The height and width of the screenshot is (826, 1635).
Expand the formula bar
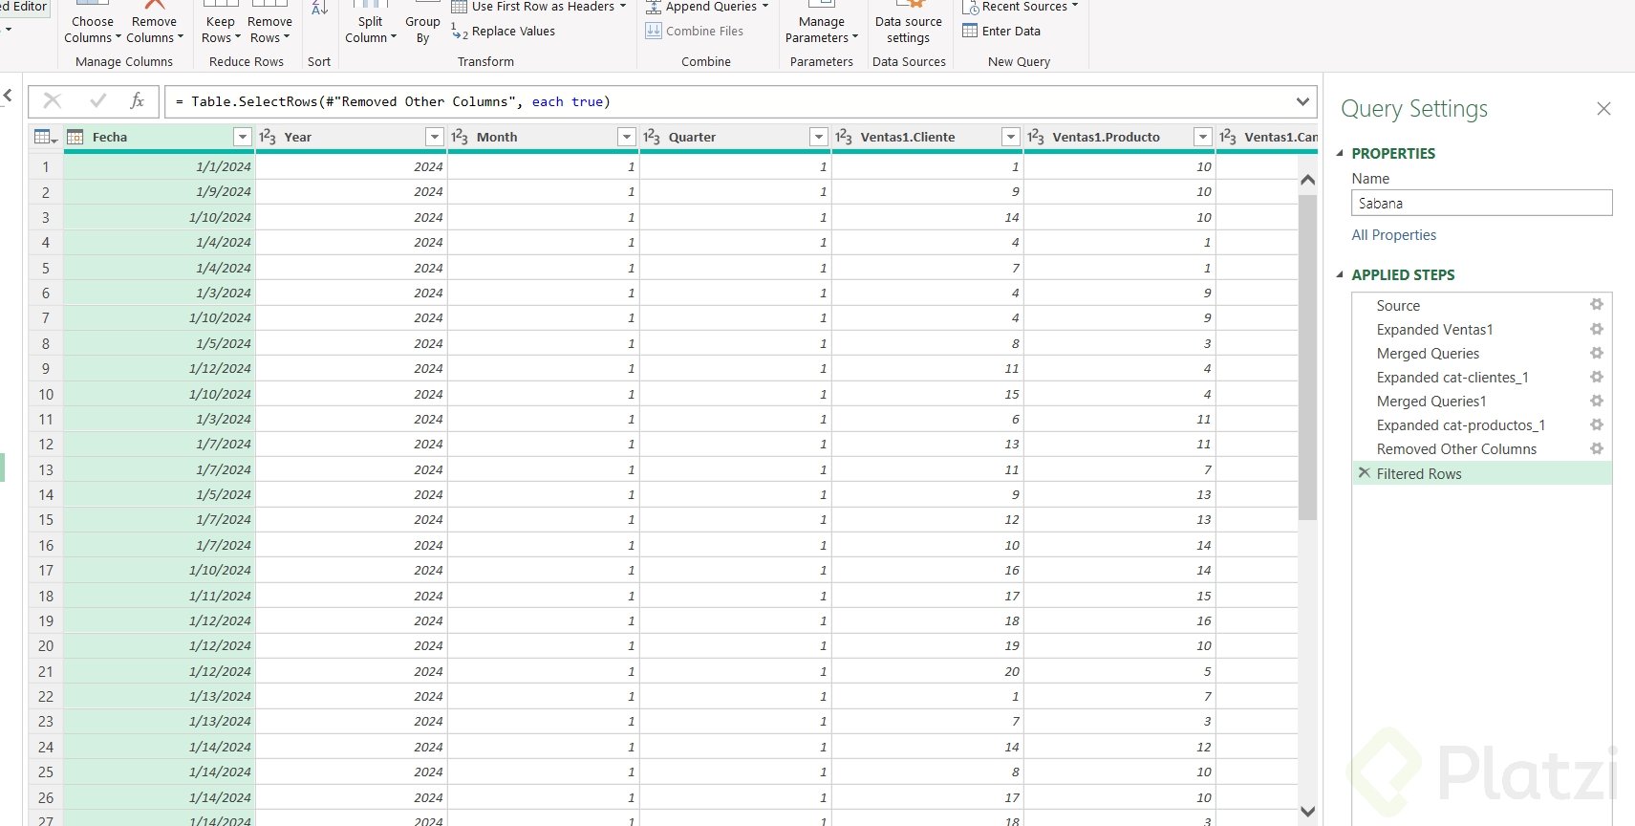pyautogui.click(x=1302, y=101)
